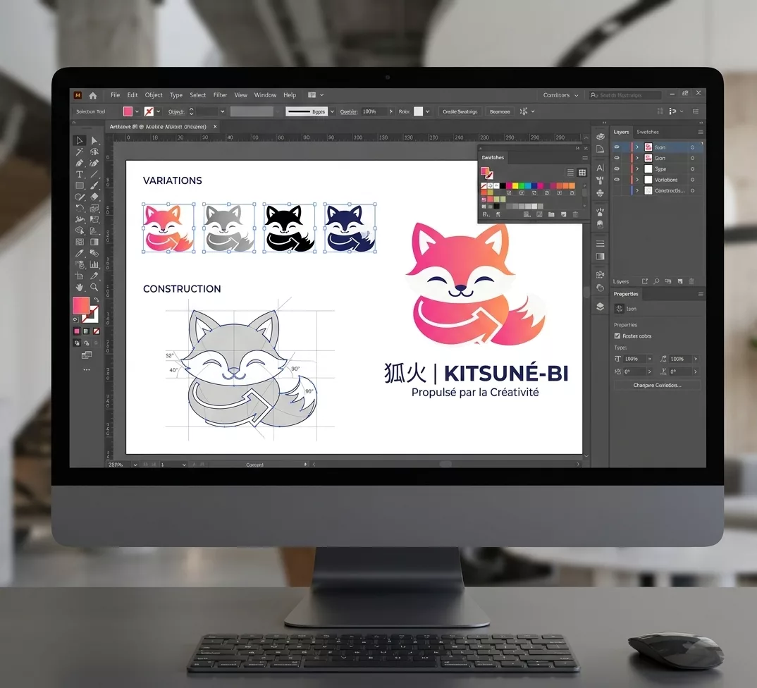Expand the Type layer chevron

[636, 169]
